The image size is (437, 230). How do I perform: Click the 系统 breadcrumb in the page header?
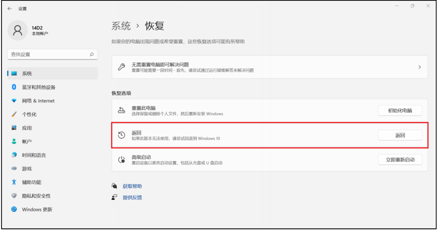click(x=121, y=26)
